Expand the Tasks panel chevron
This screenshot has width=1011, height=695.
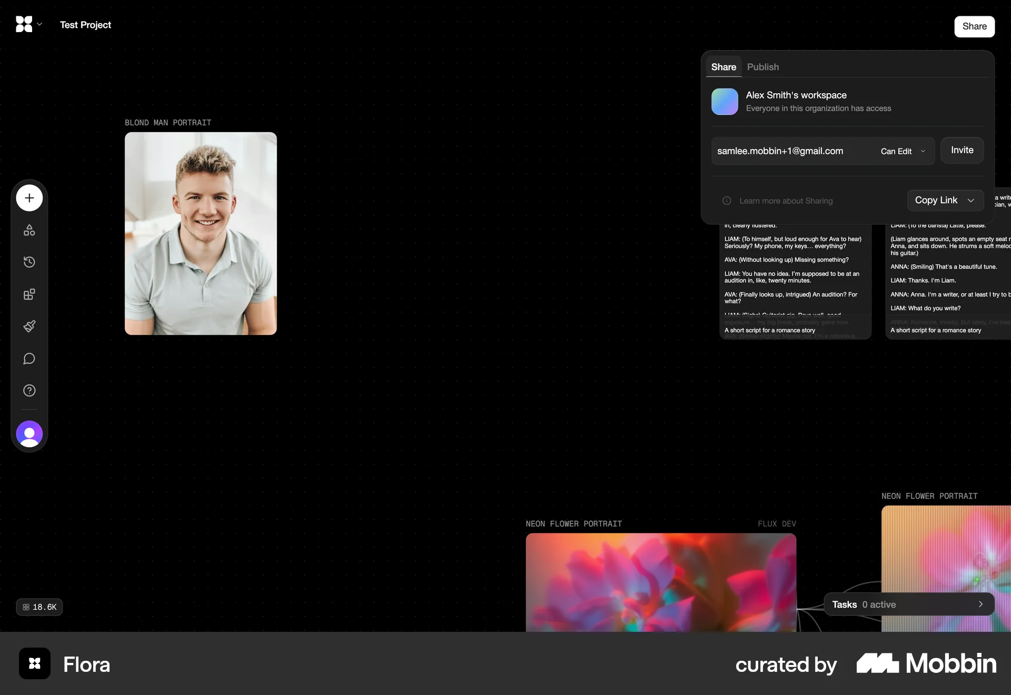coord(980,604)
